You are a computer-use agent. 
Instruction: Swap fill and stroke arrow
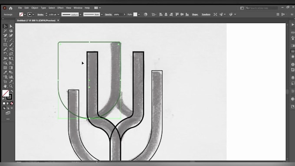[x=12, y=91]
